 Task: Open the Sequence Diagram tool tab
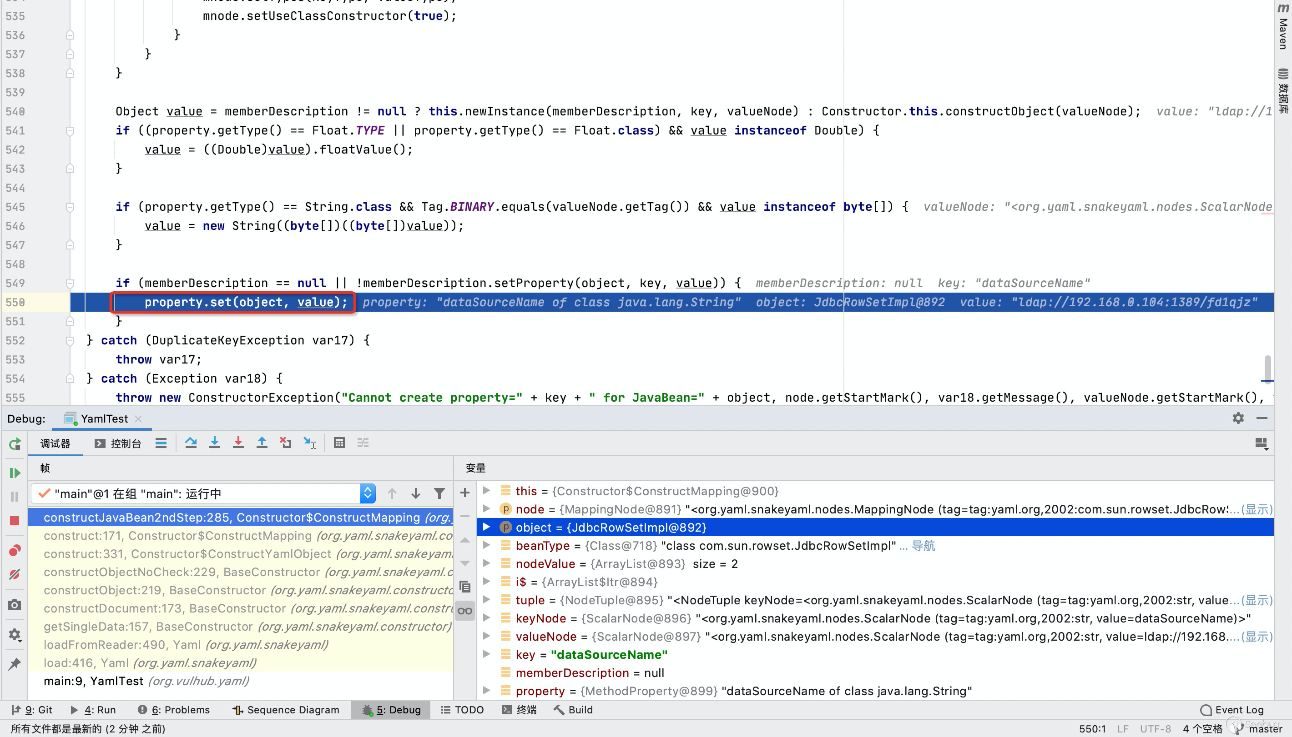point(286,710)
